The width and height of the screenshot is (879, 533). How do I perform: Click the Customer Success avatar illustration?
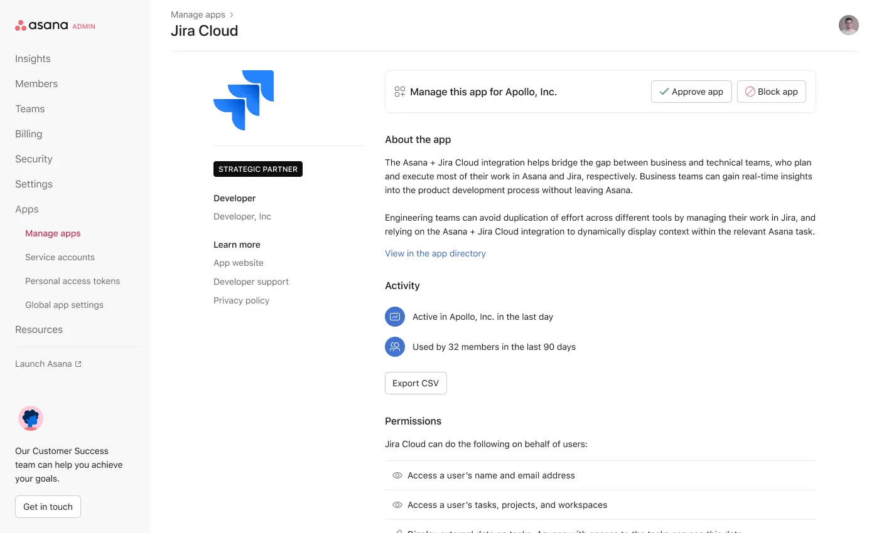point(31,418)
